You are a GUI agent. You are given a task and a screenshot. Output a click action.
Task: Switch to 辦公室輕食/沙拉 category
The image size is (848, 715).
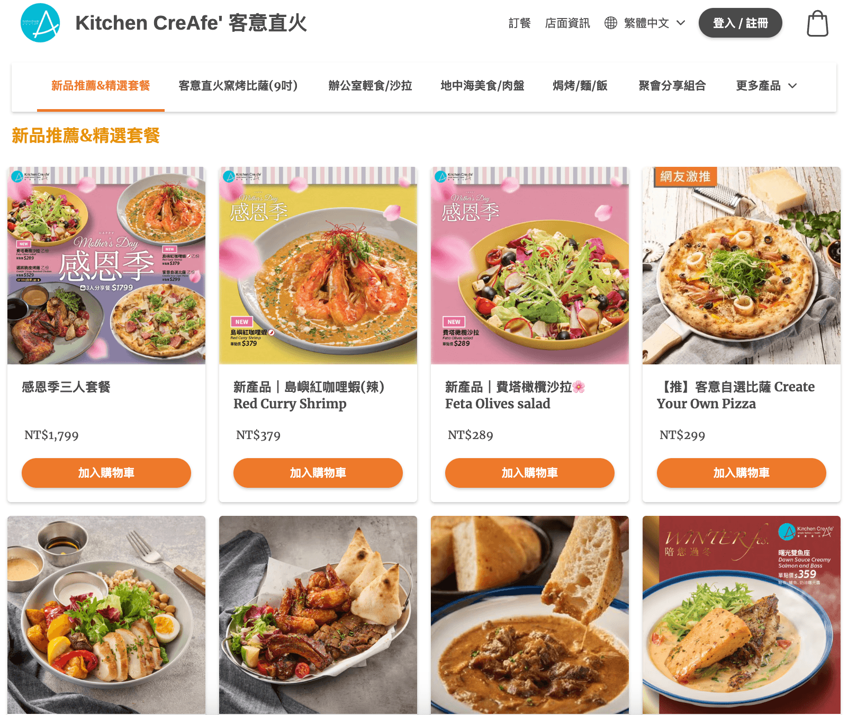[x=370, y=86]
